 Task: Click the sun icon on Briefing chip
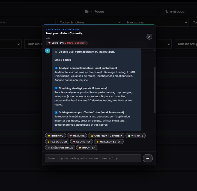pos(49,136)
